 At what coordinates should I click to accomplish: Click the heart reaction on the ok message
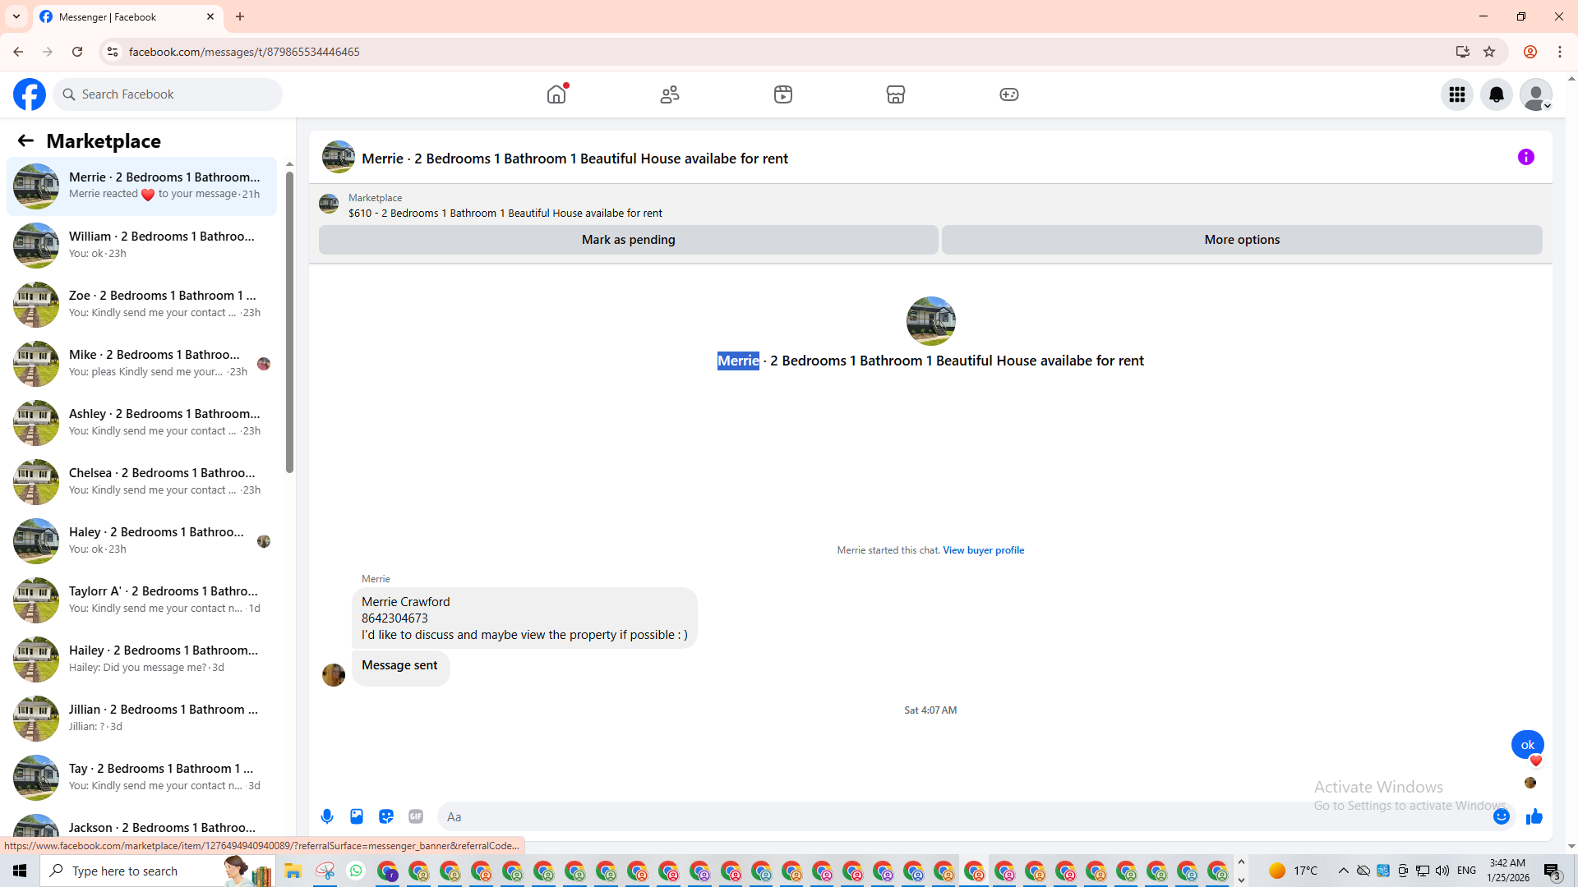pyautogui.click(x=1536, y=761)
